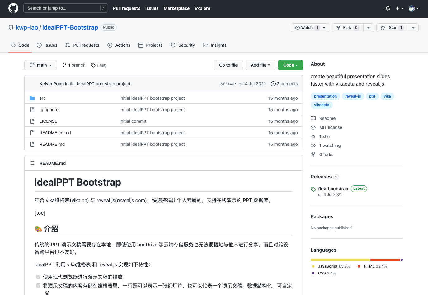Viewport: 428px width, 295px height.
Task: Click the src folder icon
Action: 32,98
